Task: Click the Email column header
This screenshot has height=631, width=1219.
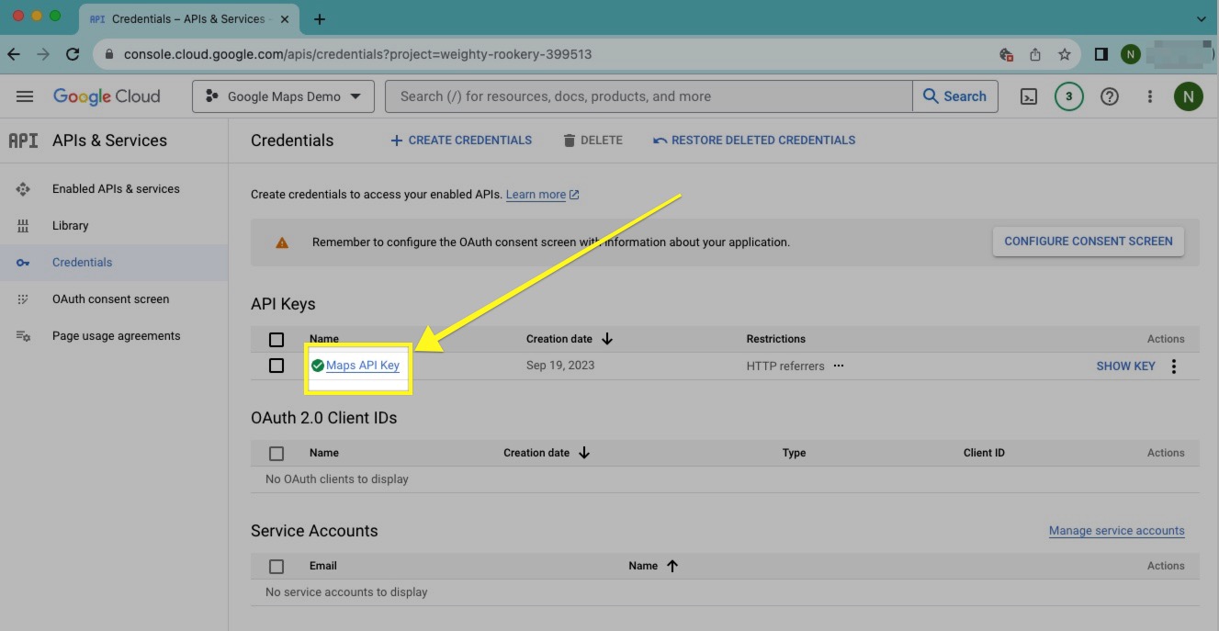Action: [323, 566]
